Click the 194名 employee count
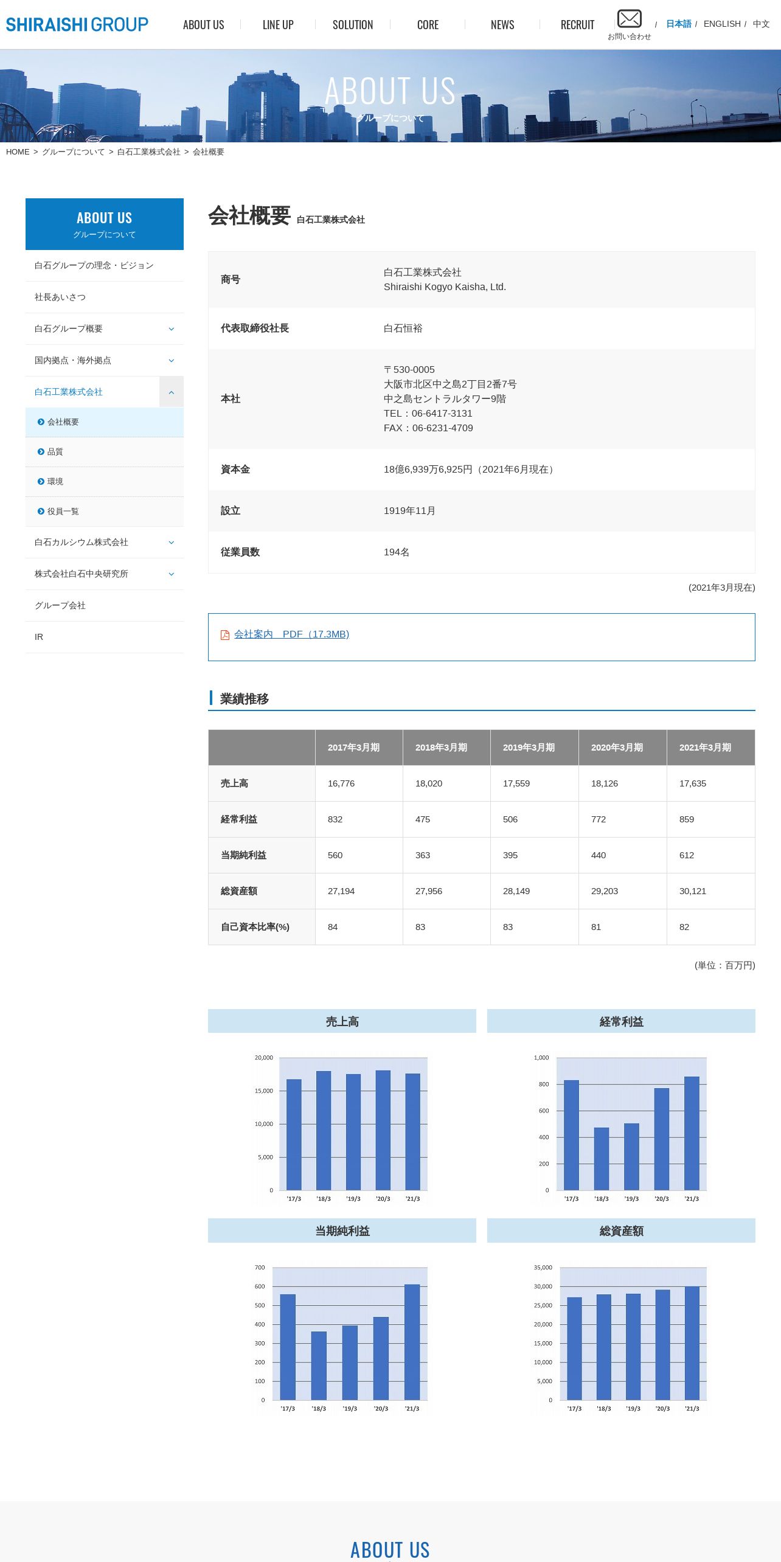Viewport: 781px width, 1562px height. [397, 552]
